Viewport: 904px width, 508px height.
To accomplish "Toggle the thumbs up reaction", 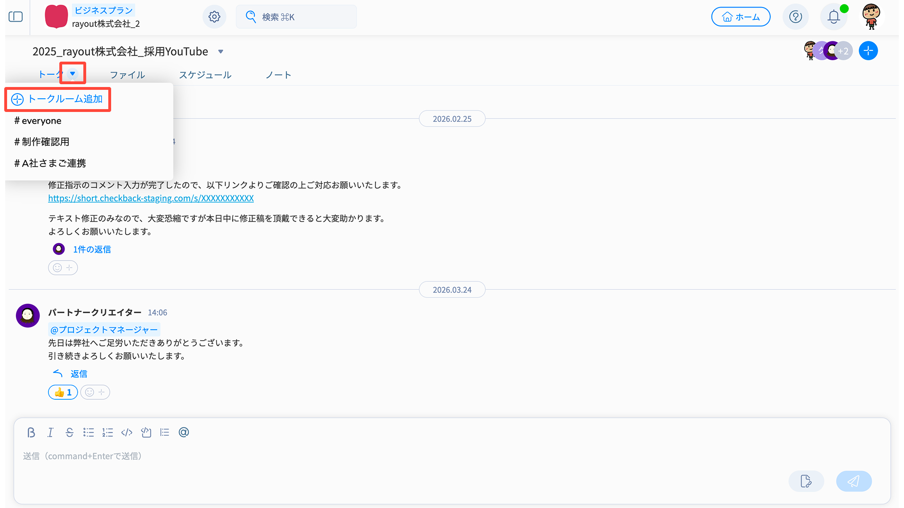I will pos(63,392).
